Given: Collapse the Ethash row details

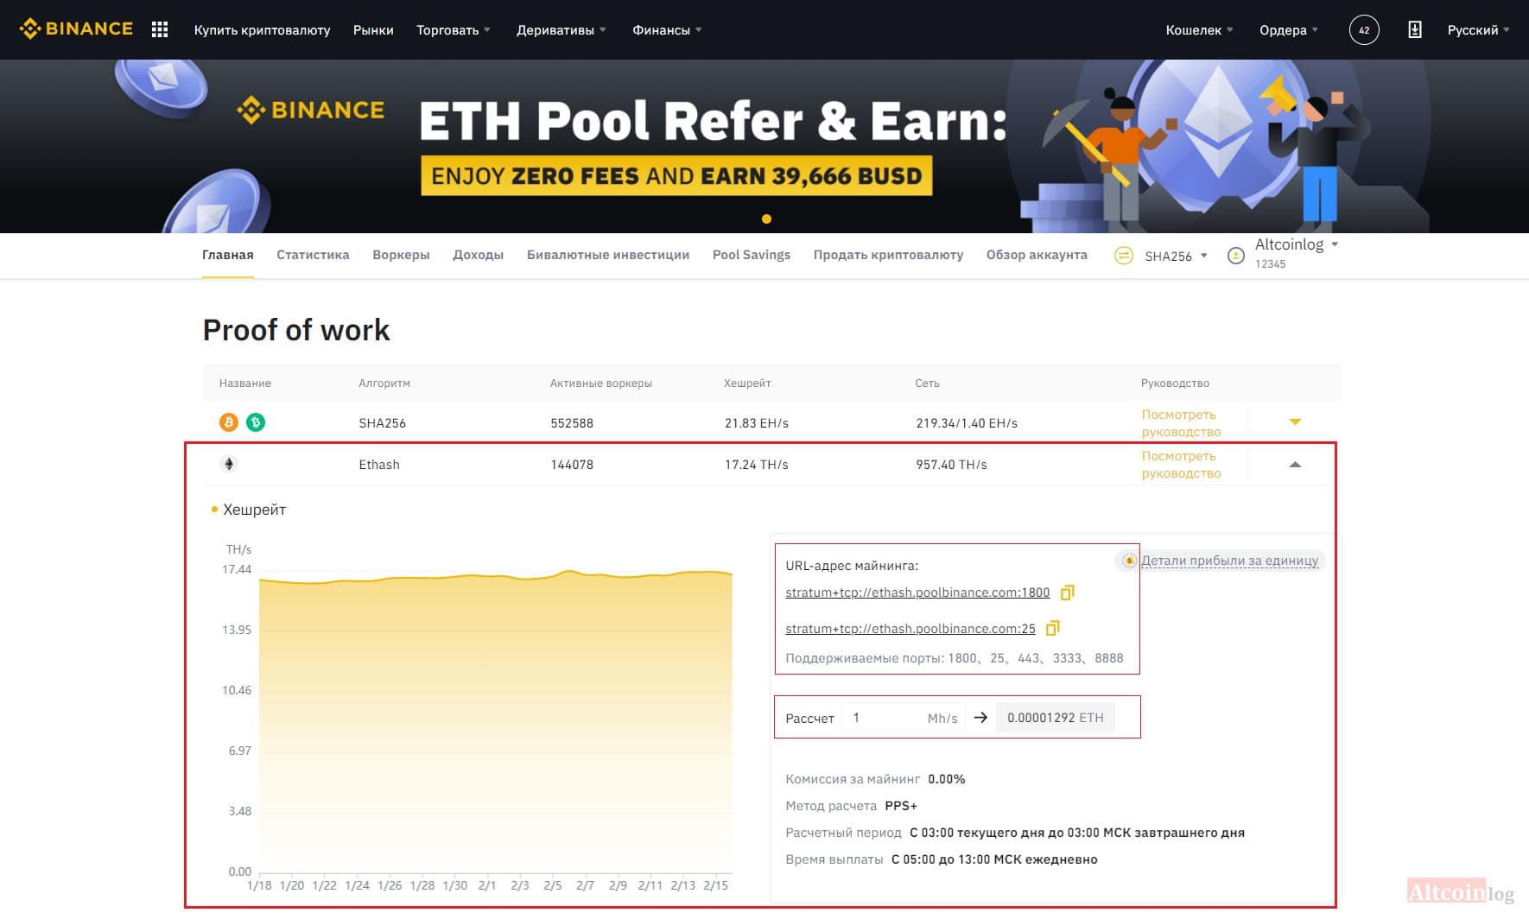Looking at the screenshot, I should [1295, 465].
